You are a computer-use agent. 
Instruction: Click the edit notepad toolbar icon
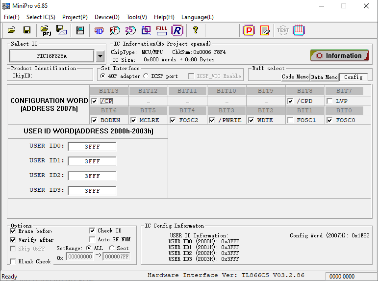click(x=265, y=30)
